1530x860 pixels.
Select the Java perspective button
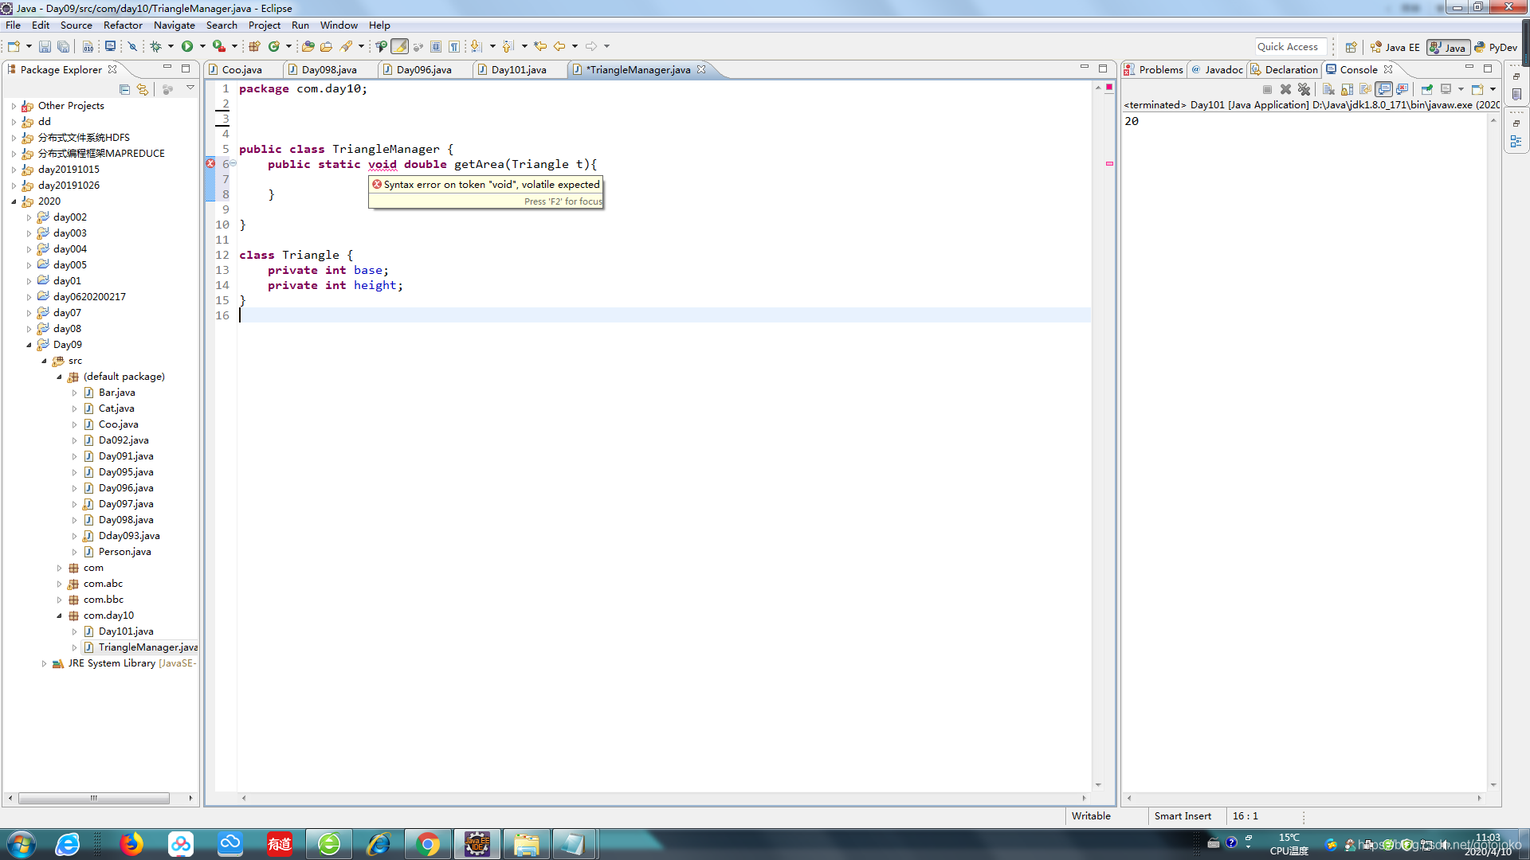(x=1447, y=47)
